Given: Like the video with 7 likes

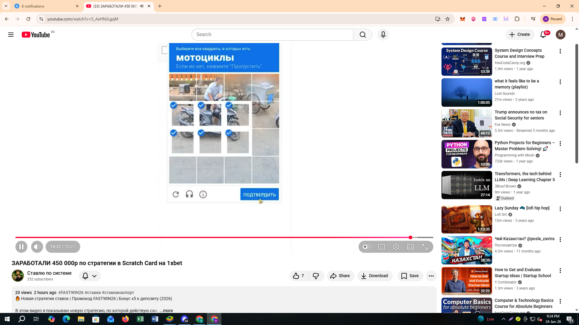Looking at the screenshot, I should coord(299,276).
